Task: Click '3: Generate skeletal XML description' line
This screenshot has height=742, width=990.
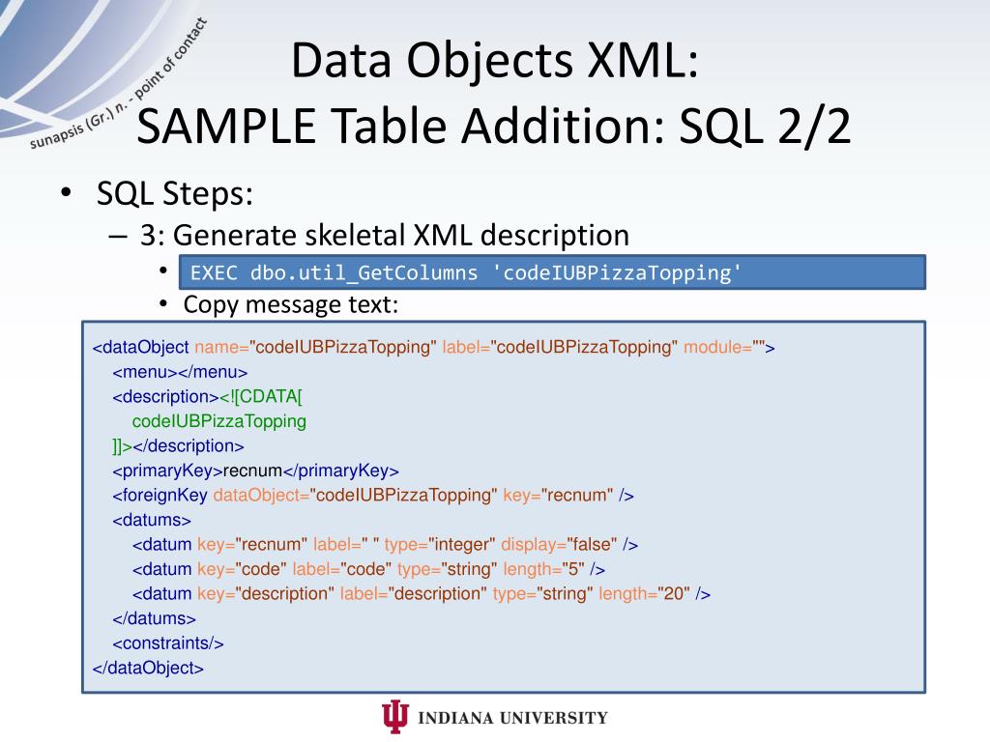Action: tap(385, 236)
